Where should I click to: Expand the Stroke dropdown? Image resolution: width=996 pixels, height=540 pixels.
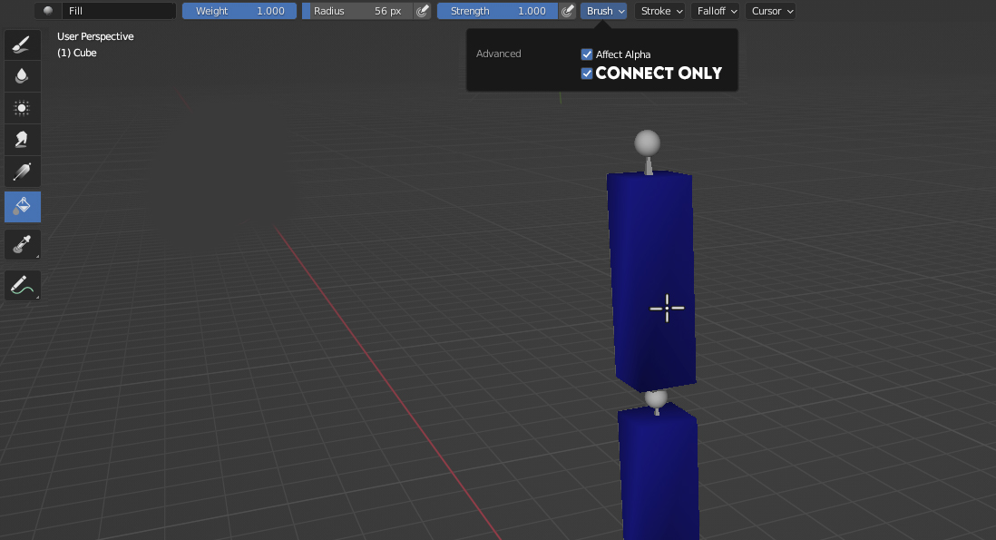[x=660, y=11]
